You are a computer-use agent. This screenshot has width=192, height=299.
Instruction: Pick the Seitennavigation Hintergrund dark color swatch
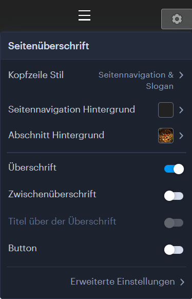166,110
